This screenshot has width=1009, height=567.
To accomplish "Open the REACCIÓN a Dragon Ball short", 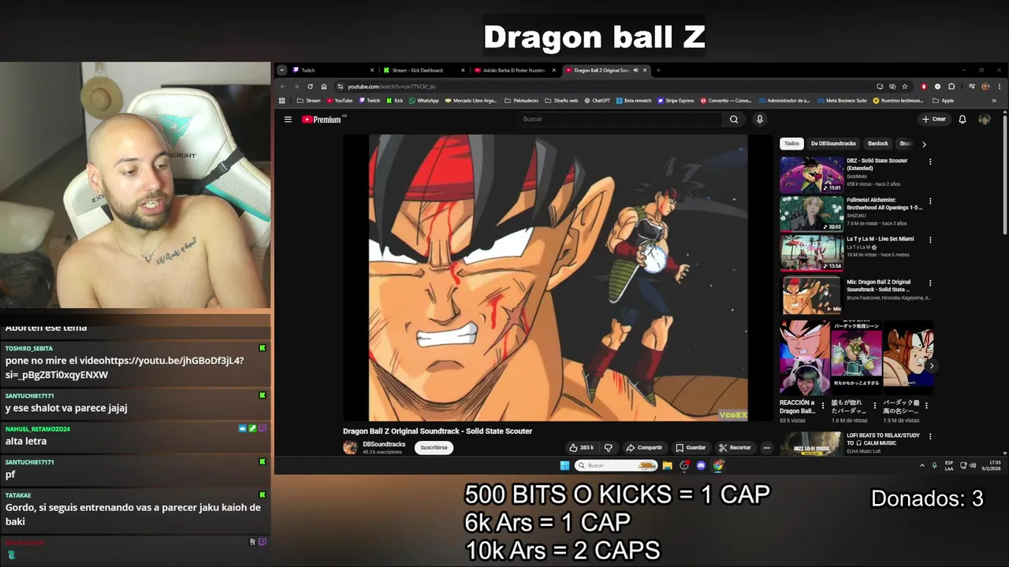I will point(803,357).
